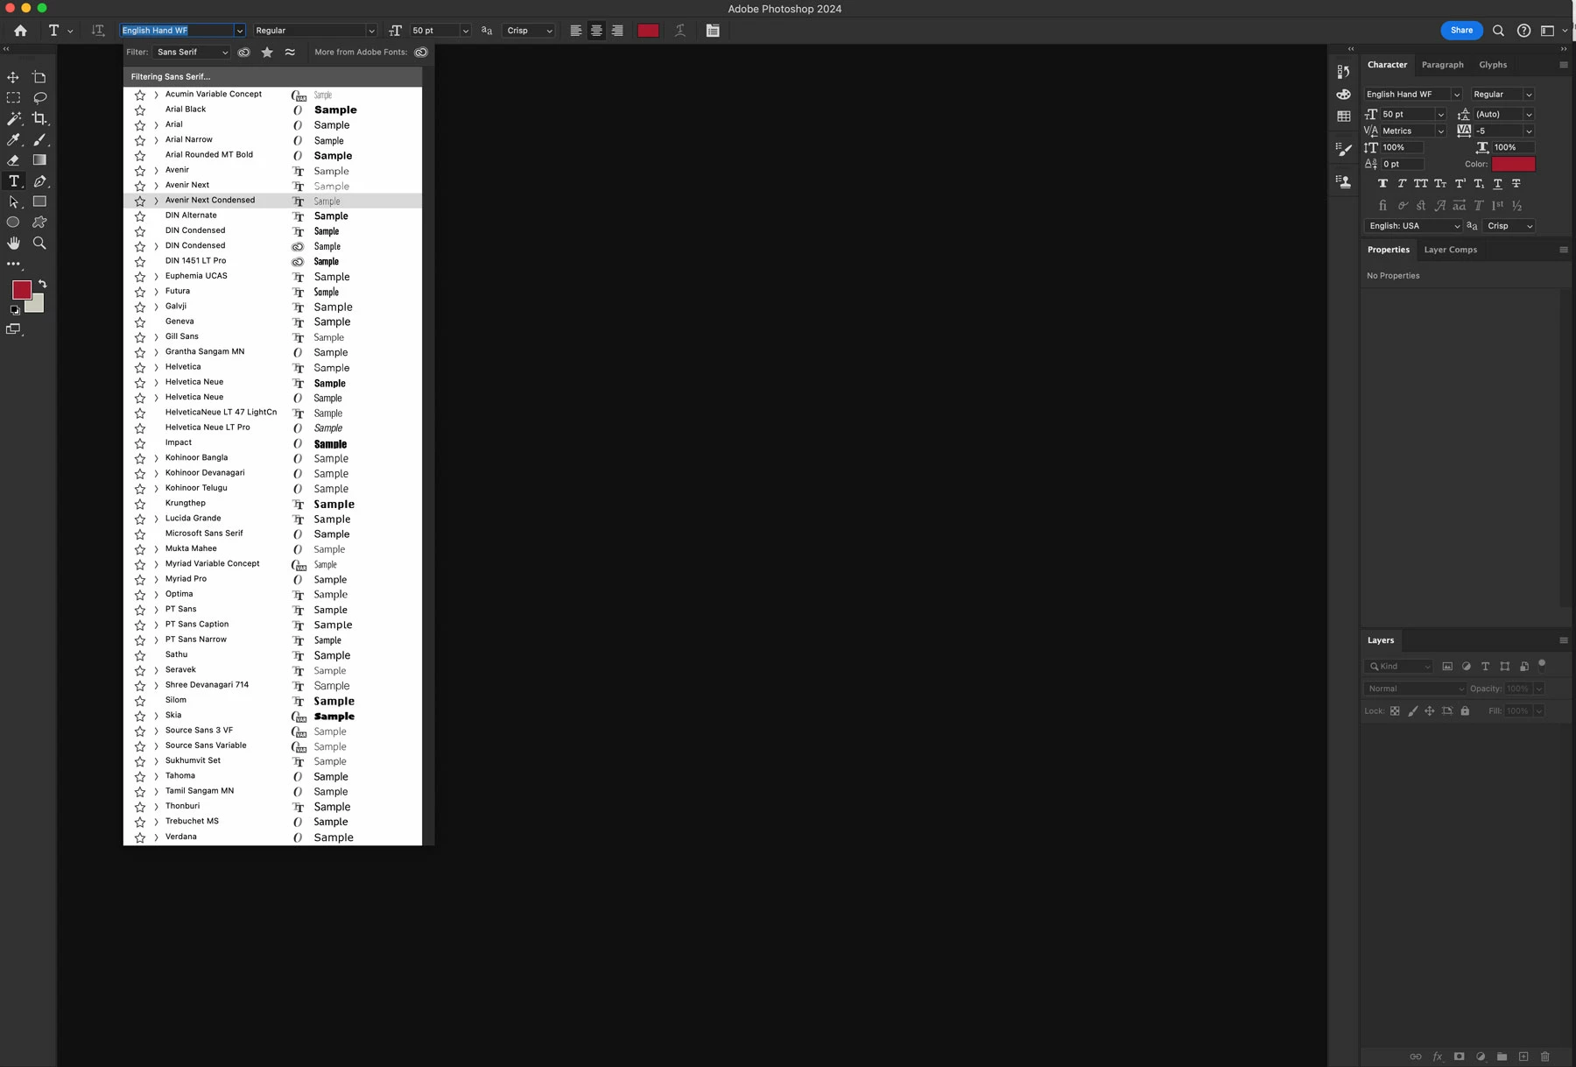Image resolution: width=1576 pixels, height=1067 pixels.
Task: Open the English: USA language dropdown
Action: click(x=1413, y=226)
